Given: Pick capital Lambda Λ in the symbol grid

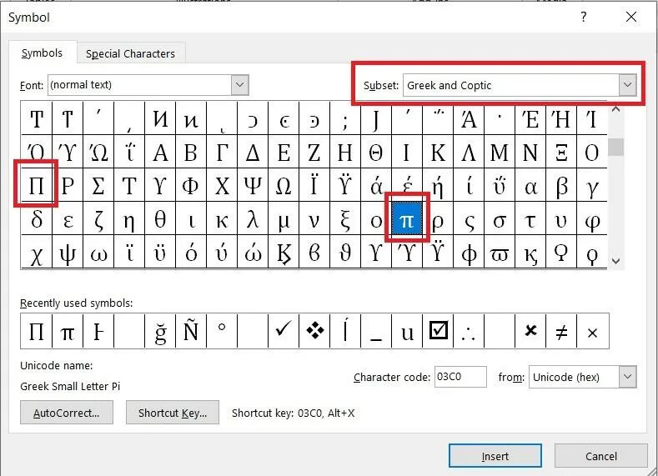Looking at the screenshot, I should pos(469,152).
